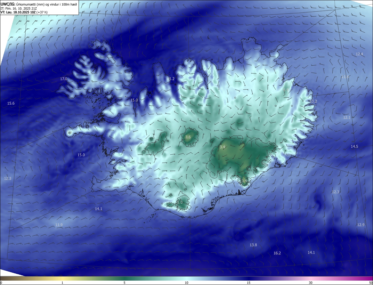Click the 14.5 value on the map
This screenshot has height=285, width=373.
[x=354, y=147]
